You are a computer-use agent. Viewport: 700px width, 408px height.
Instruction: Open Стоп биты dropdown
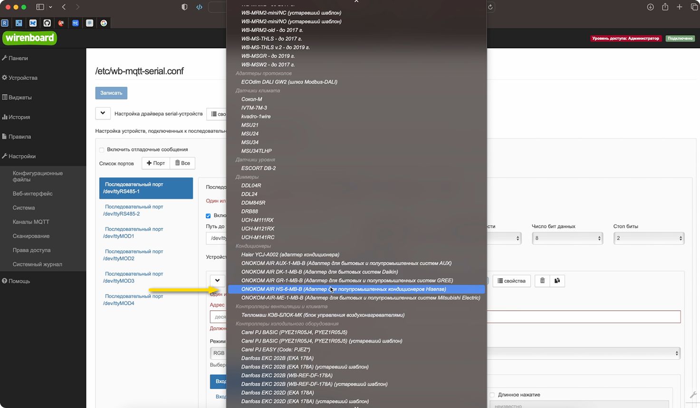(649, 238)
